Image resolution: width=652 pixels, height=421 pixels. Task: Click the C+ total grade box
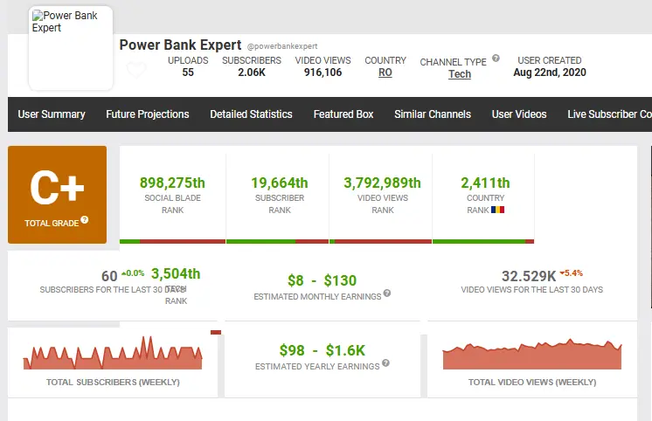pyautogui.click(x=57, y=195)
